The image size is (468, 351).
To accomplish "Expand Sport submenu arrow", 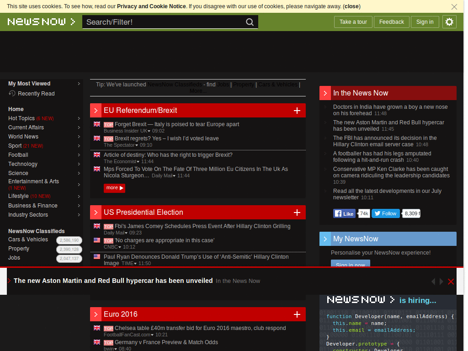I will 79,146.
